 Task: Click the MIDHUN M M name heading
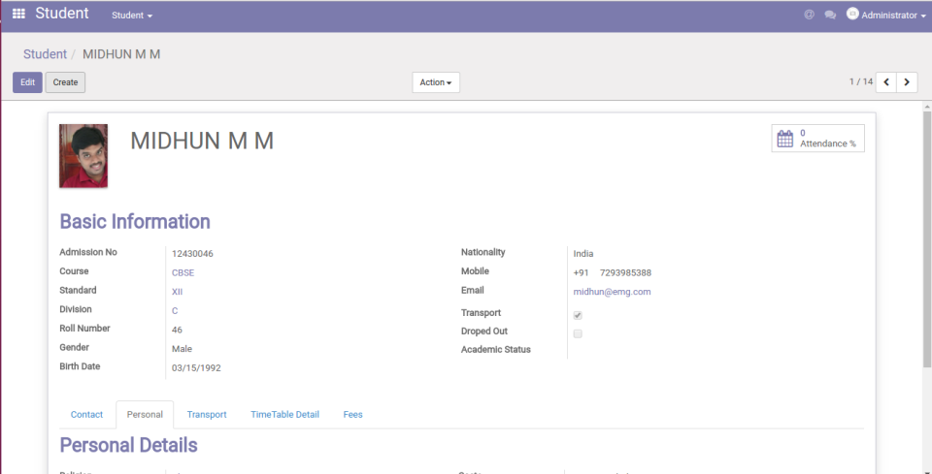point(202,142)
